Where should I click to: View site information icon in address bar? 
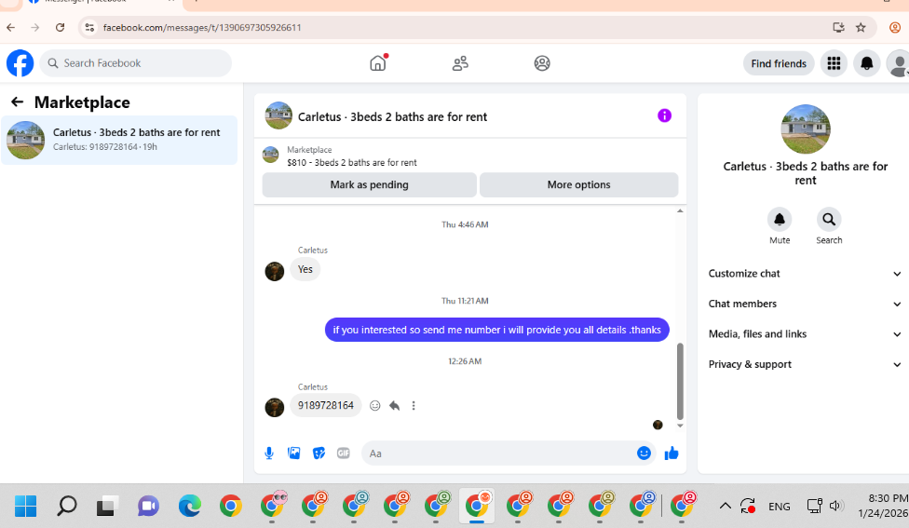(88, 27)
